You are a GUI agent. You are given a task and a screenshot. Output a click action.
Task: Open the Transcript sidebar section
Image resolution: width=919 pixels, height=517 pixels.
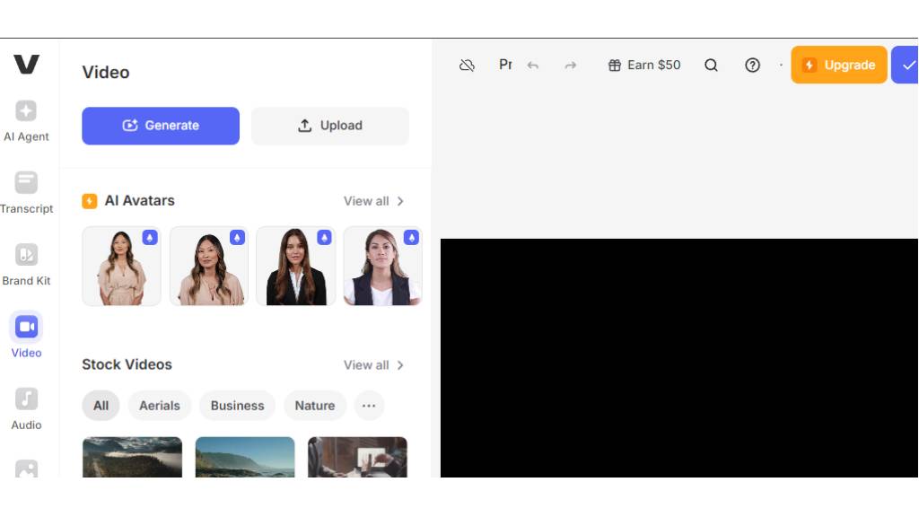[x=26, y=190]
